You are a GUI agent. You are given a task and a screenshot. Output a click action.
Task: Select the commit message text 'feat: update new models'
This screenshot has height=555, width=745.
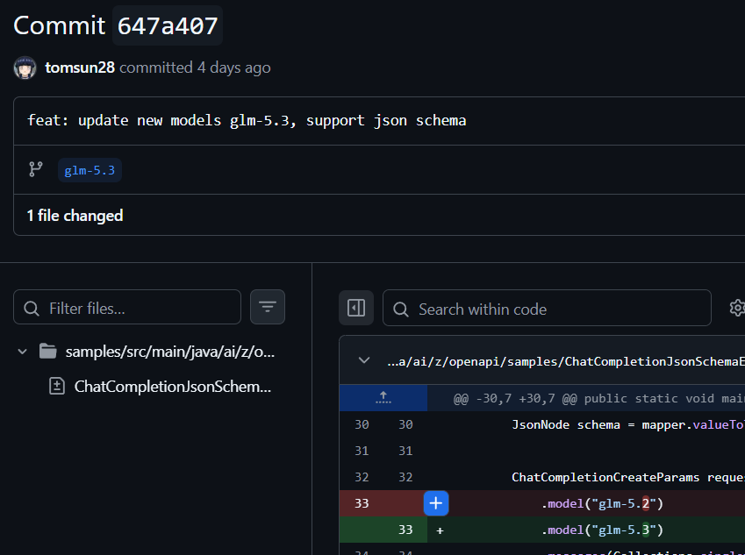pyautogui.click(x=124, y=121)
